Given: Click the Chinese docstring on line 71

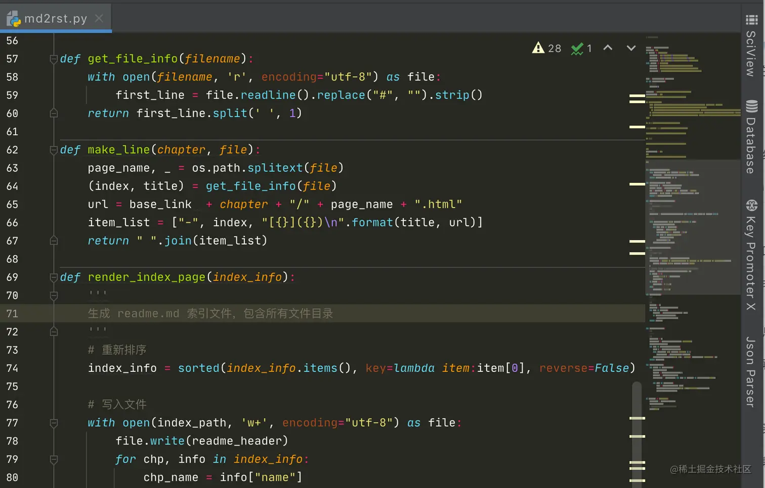Looking at the screenshot, I should (x=210, y=314).
